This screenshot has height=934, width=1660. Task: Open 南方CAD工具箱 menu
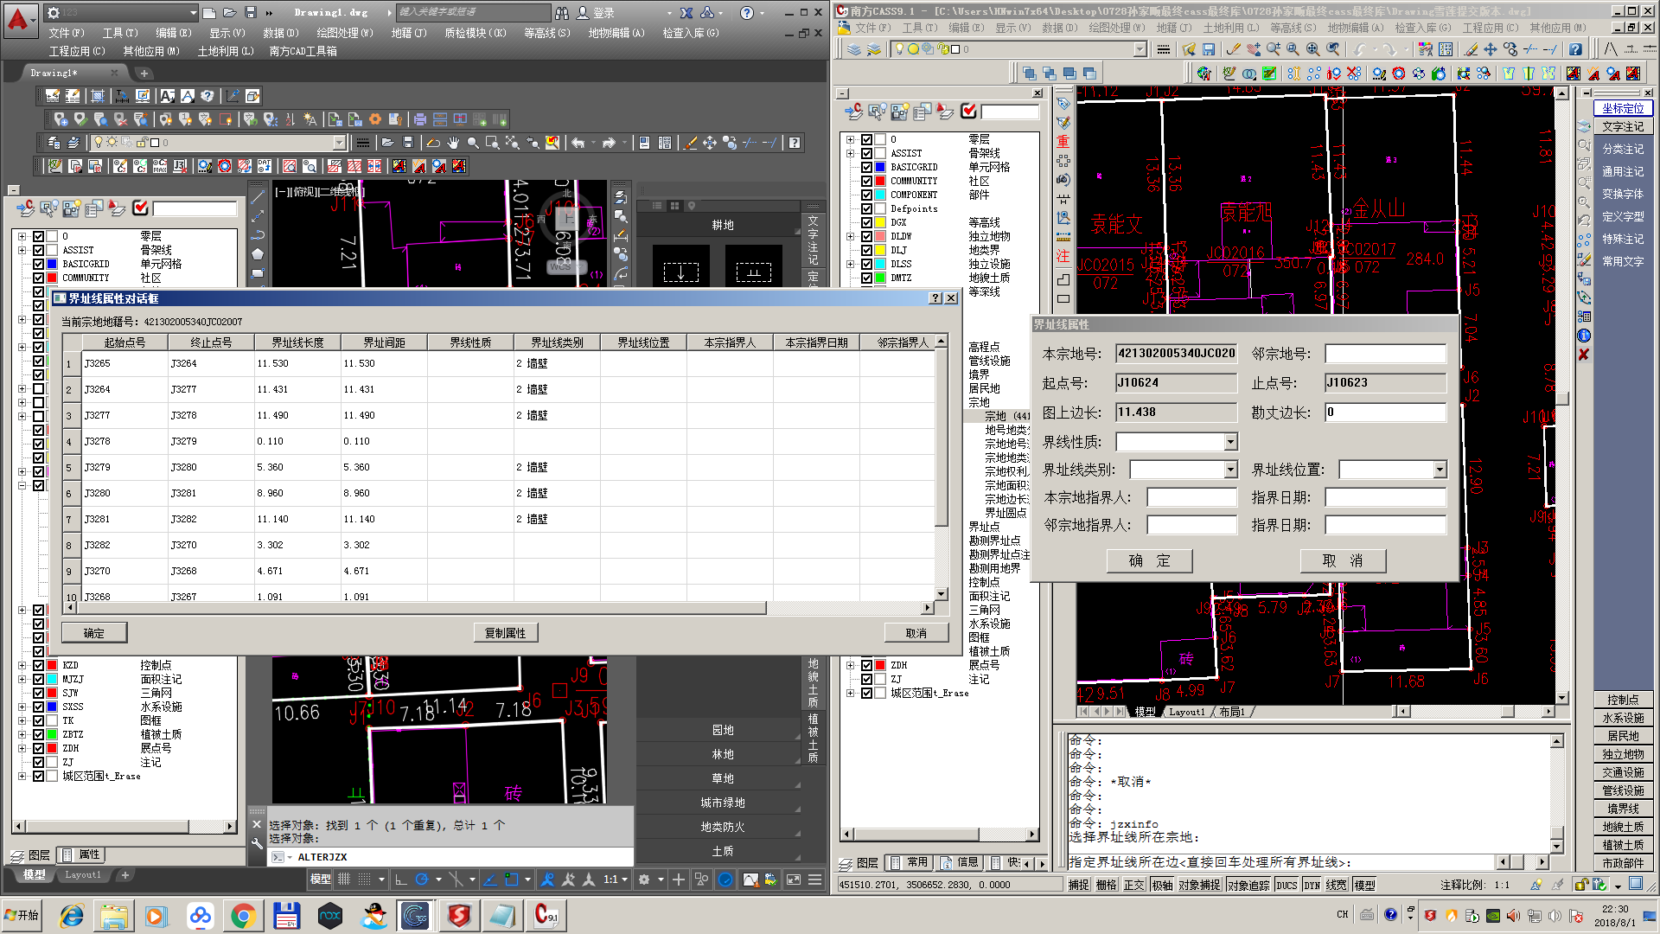coord(303,51)
